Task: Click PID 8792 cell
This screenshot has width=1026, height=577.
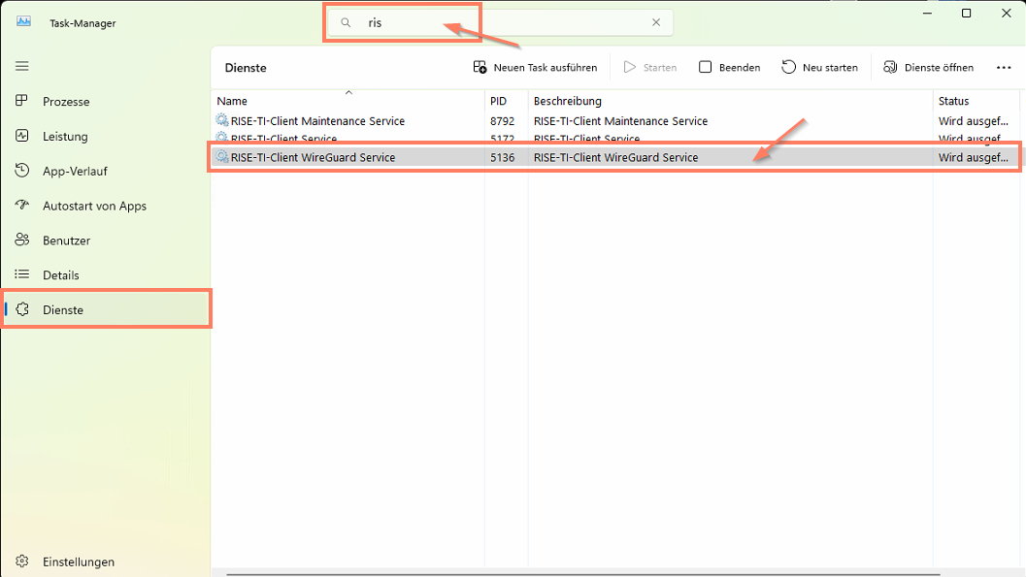Action: pyautogui.click(x=503, y=121)
